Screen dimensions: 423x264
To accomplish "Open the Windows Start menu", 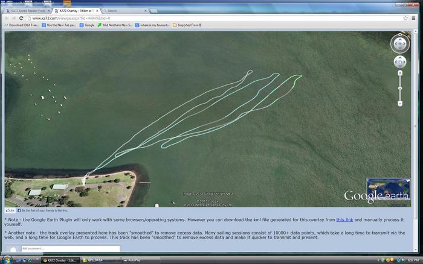I will click(x=7, y=260).
